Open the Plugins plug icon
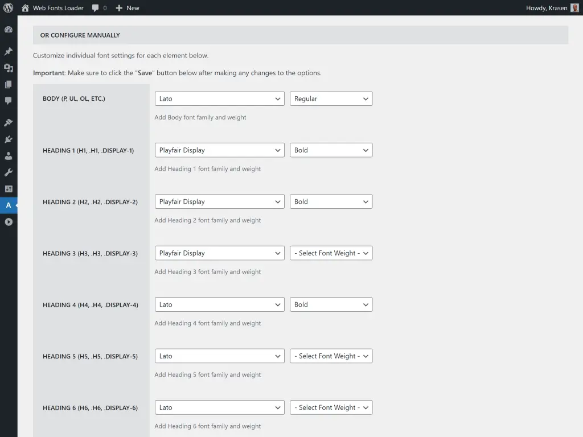This screenshot has height=437, width=583. point(9,139)
